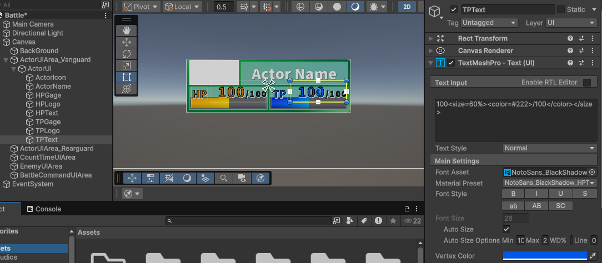The image size is (602, 263).
Task: Enable the RTL Editor checkbox
Action: pyautogui.click(x=587, y=83)
